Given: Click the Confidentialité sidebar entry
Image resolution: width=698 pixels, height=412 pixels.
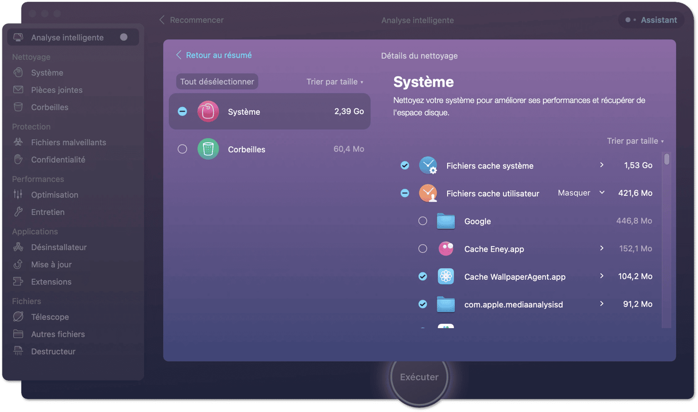Looking at the screenshot, I should click(58, 160).
